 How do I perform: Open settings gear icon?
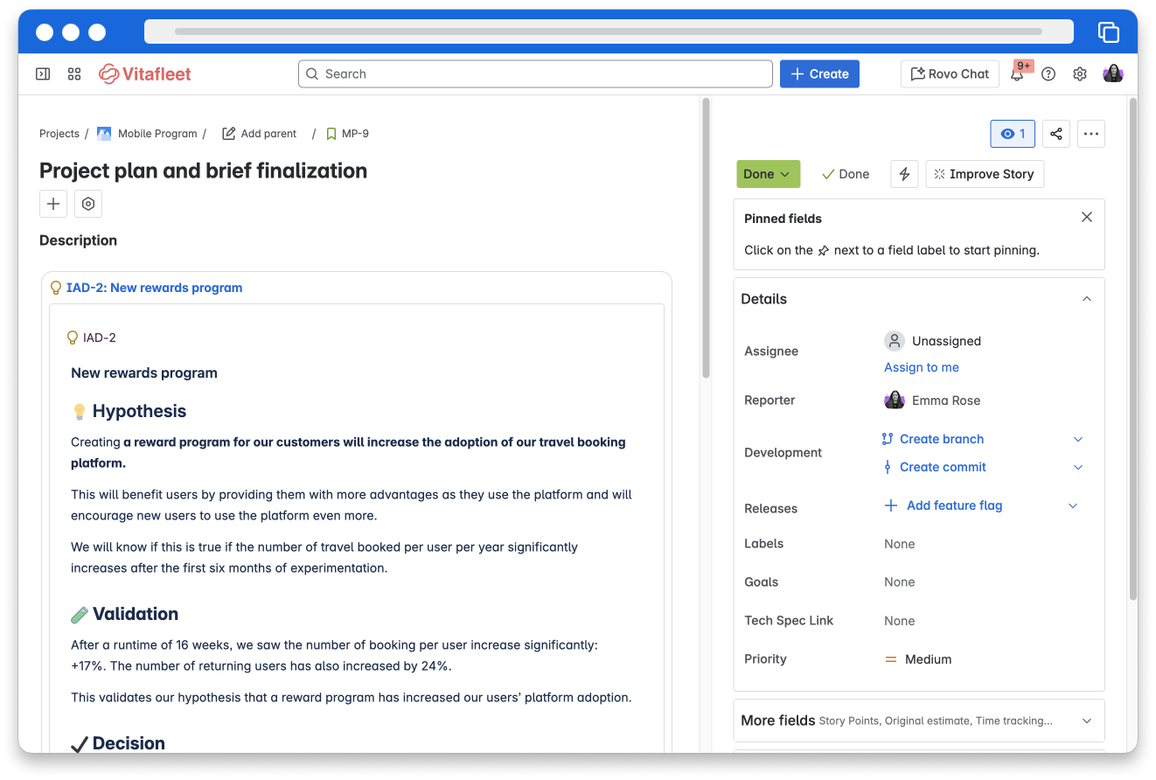click(1080, 74)
